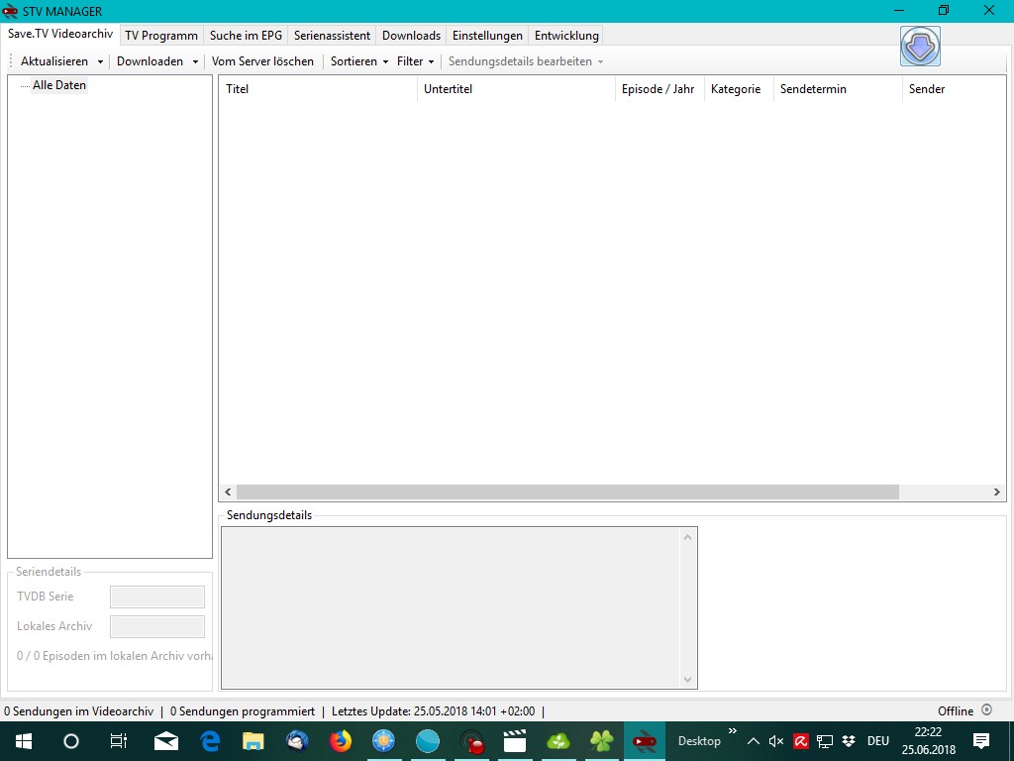Screen dimensions: 1014x761
Task: Open the Serienassistent tab
Action: point(332,36)
